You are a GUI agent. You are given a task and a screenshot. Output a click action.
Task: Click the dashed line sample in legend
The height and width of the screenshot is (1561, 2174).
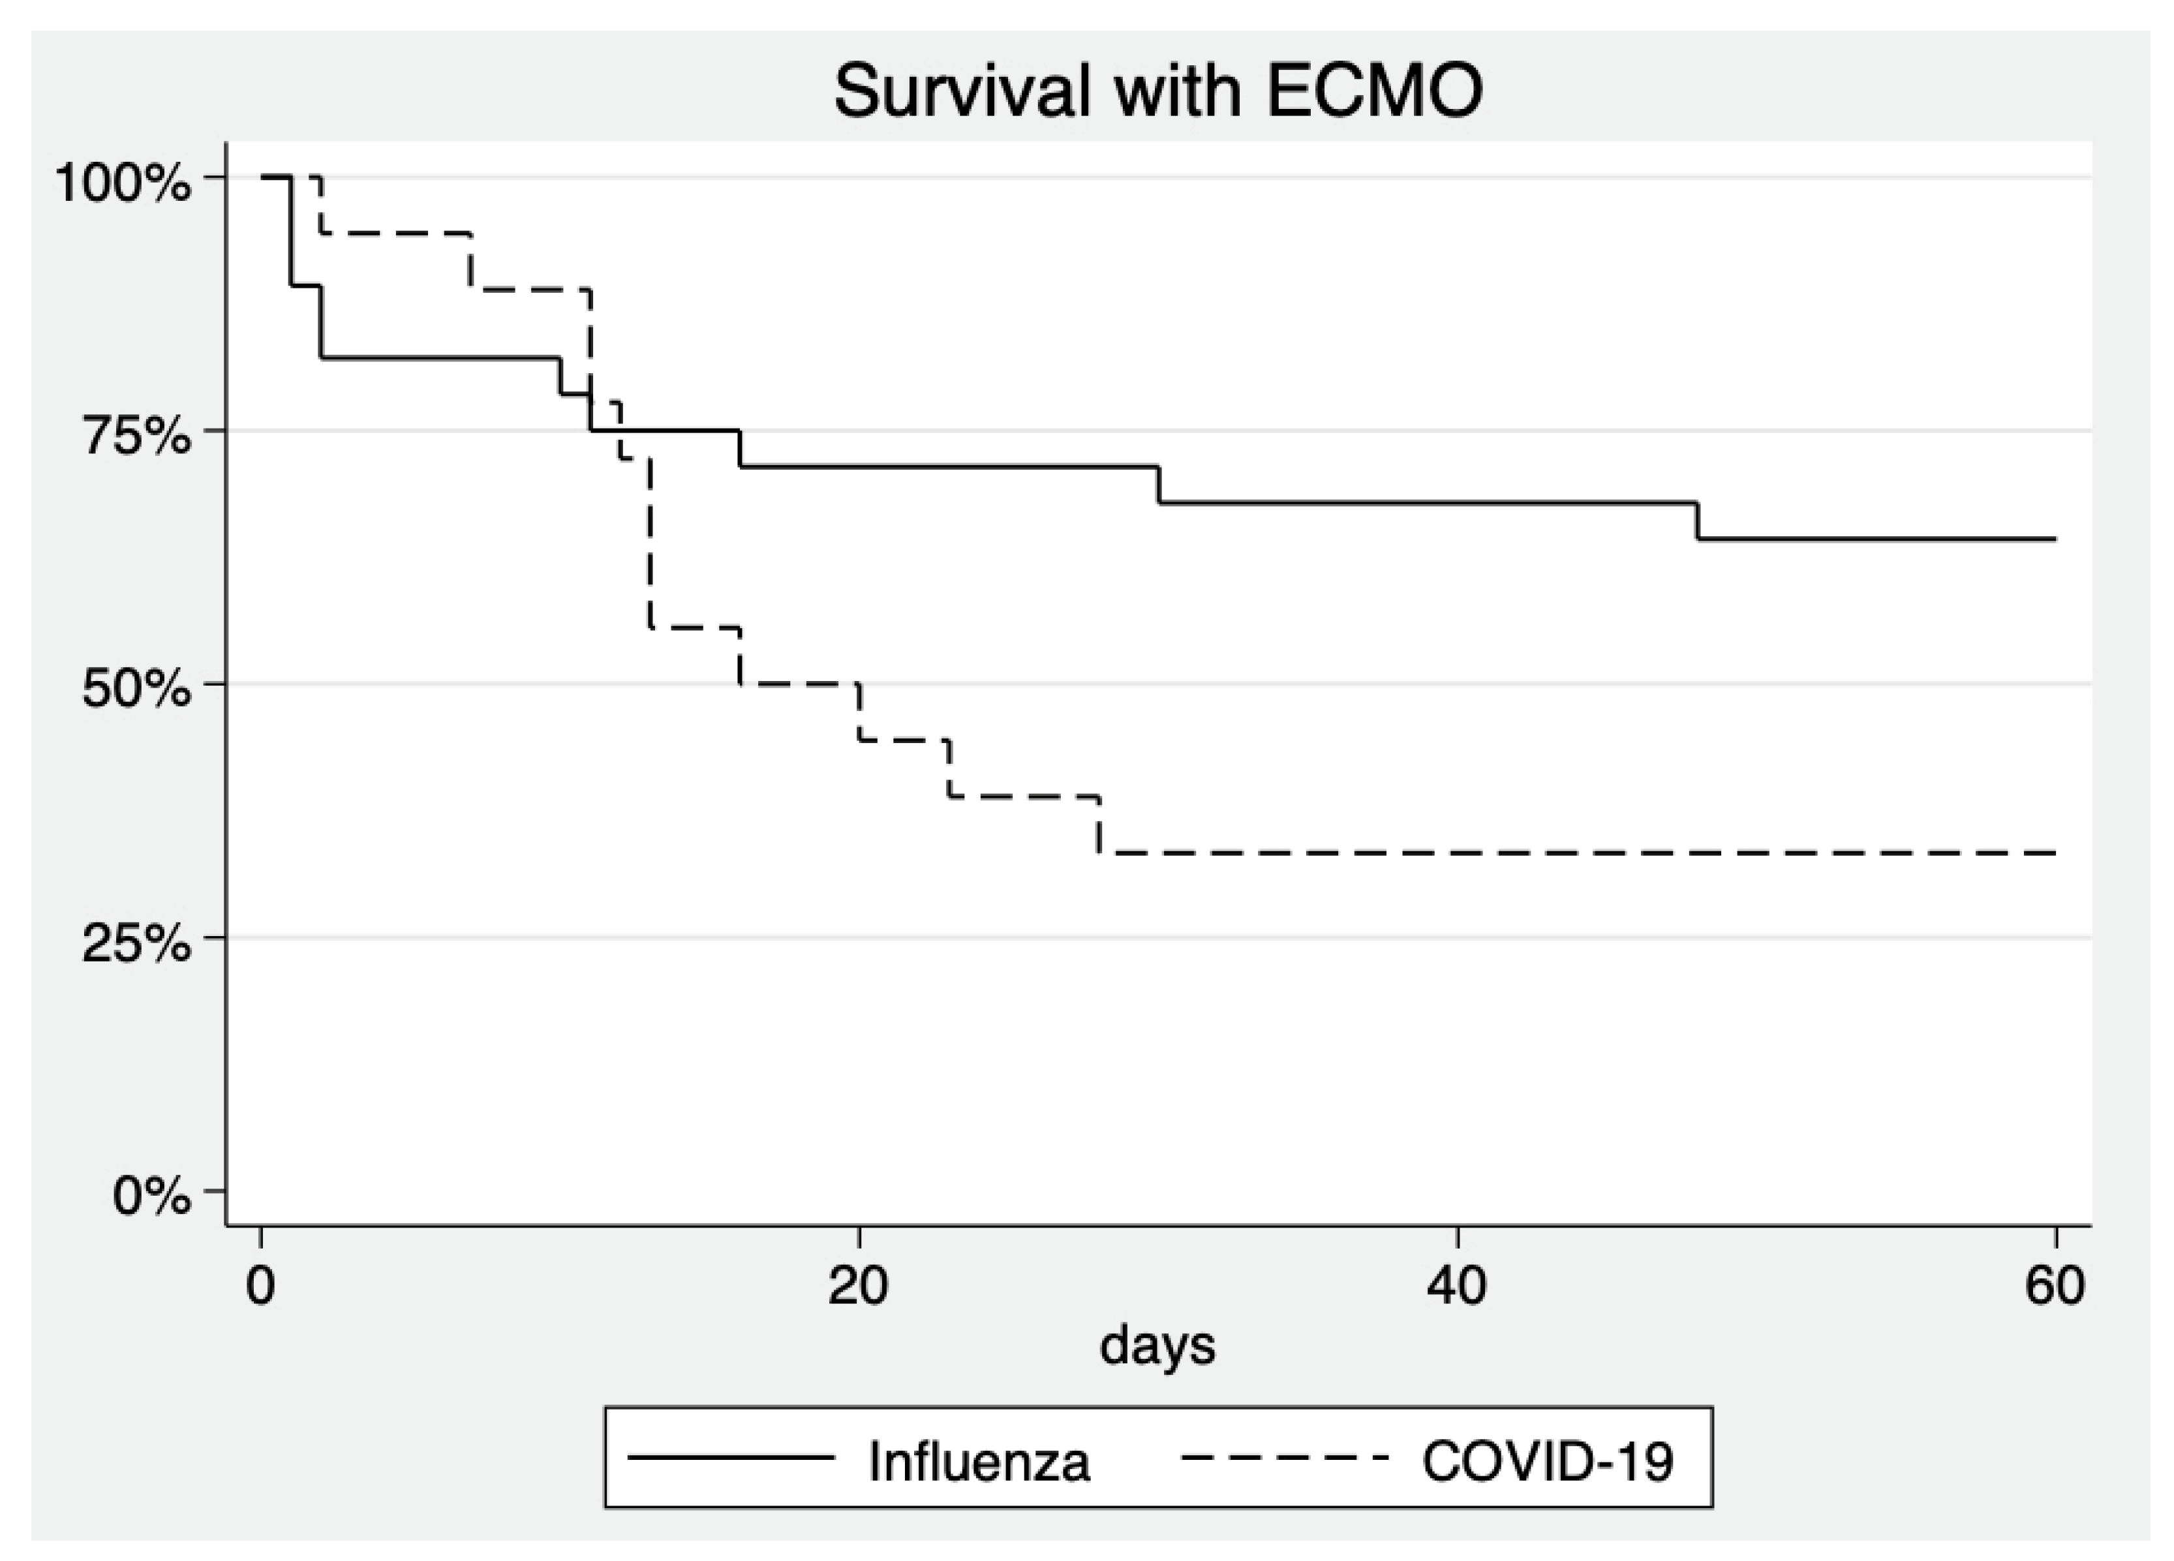[1285, 1457]
